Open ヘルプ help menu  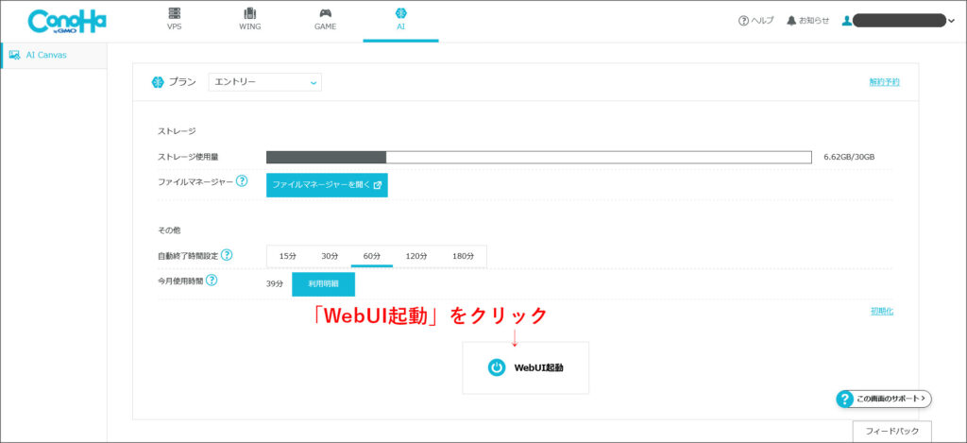756,21
